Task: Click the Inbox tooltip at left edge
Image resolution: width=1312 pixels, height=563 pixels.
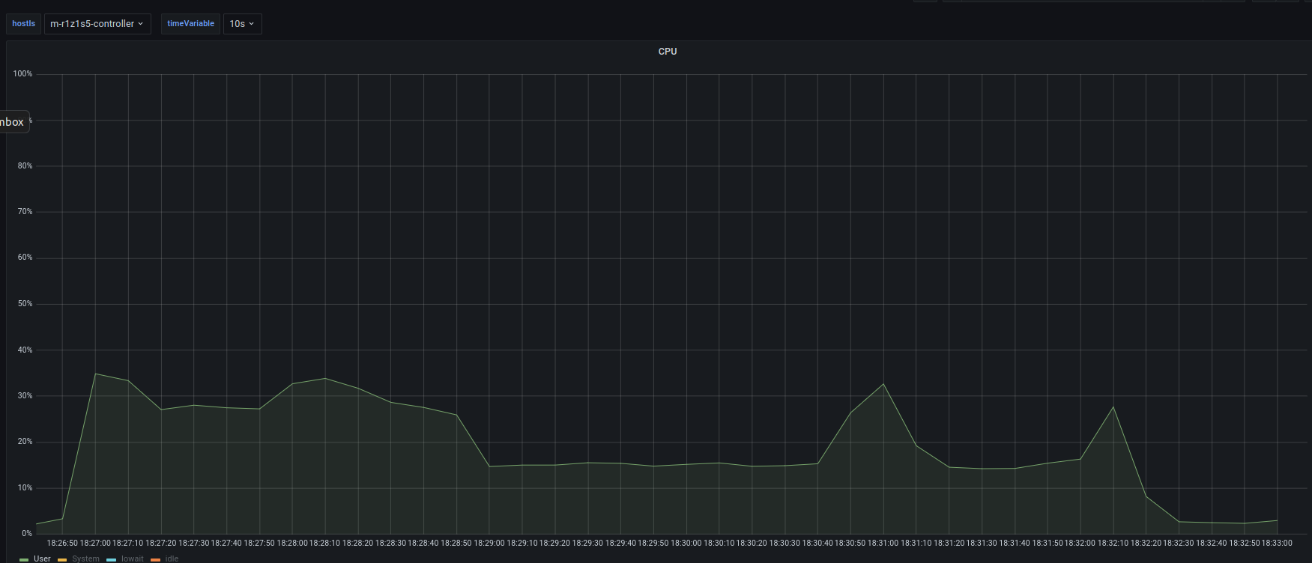Action: (13, 122)
